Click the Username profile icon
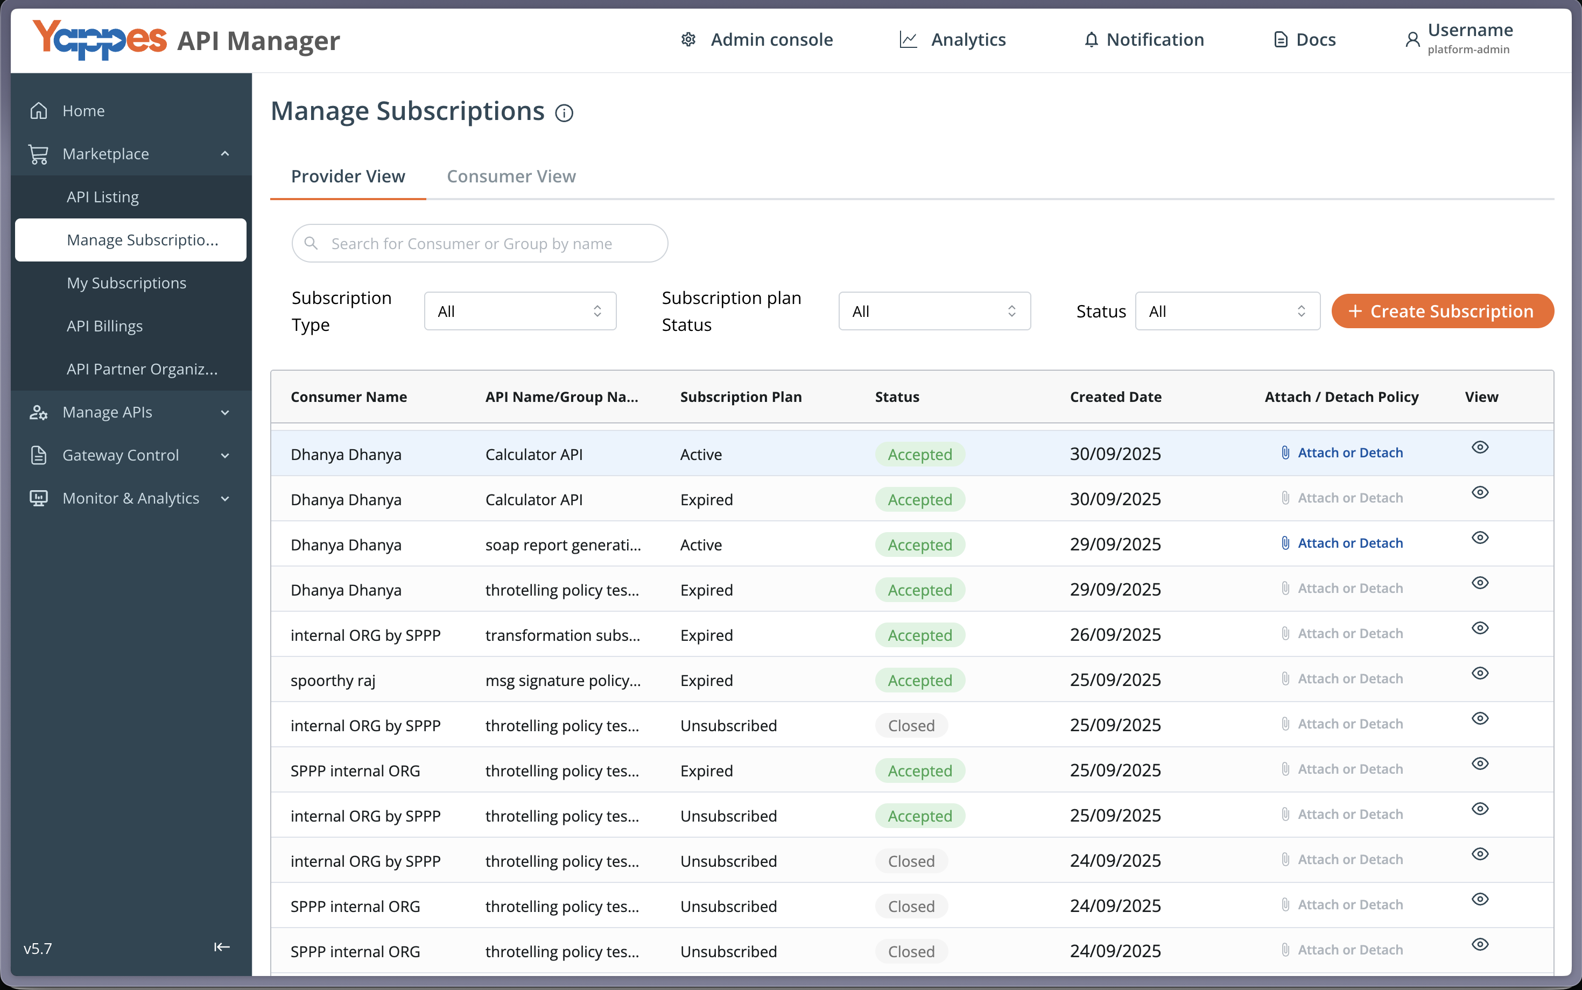Image resolution: width=1582 pixels, height=990 pixels. click(x=1412, y=40)
